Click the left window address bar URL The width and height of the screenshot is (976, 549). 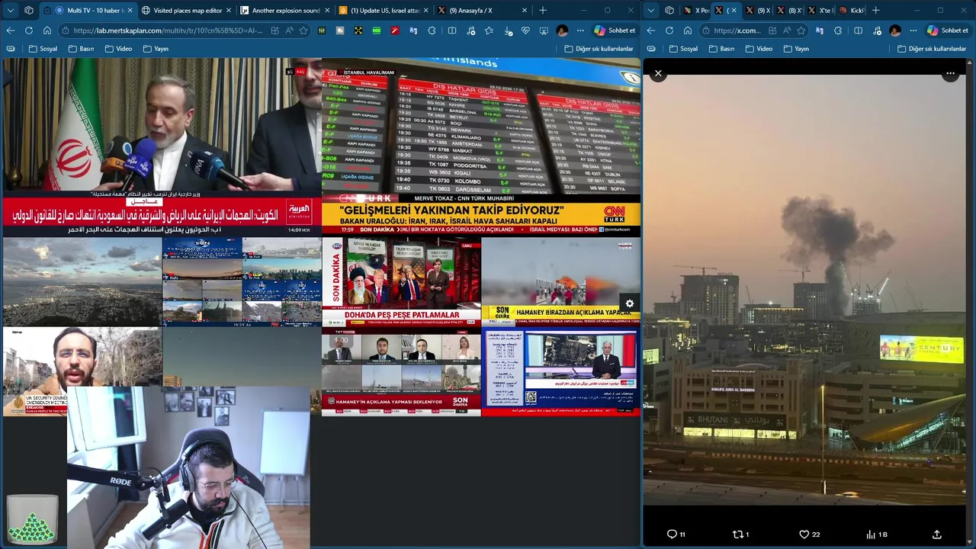coord(169,30)
